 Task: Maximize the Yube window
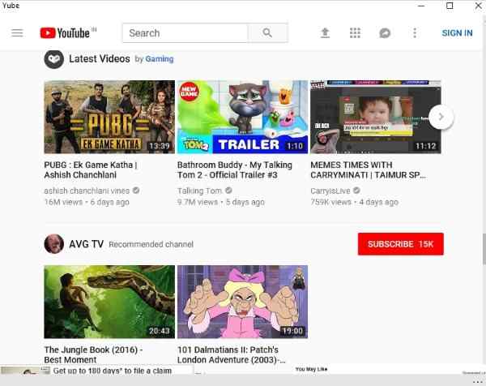click(450, 6)
